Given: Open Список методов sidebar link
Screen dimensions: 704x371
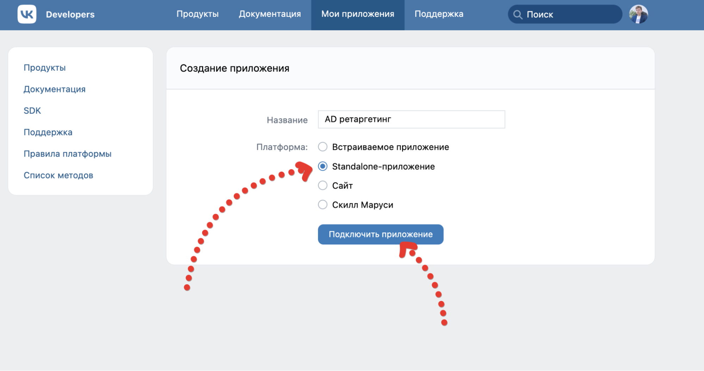Looking at the screenshot, I should tap(58, 175).
